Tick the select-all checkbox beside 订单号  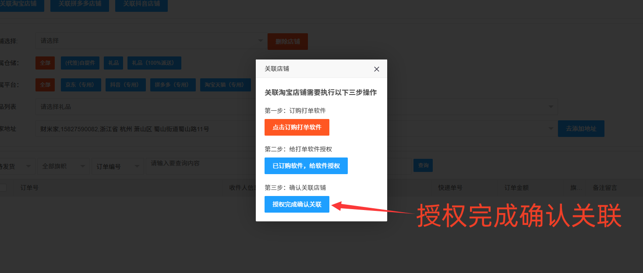[3, 188]
